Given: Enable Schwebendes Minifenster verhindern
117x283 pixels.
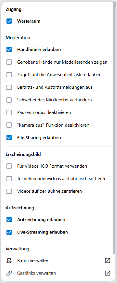Looking at the screenshot, I should 9,100.
